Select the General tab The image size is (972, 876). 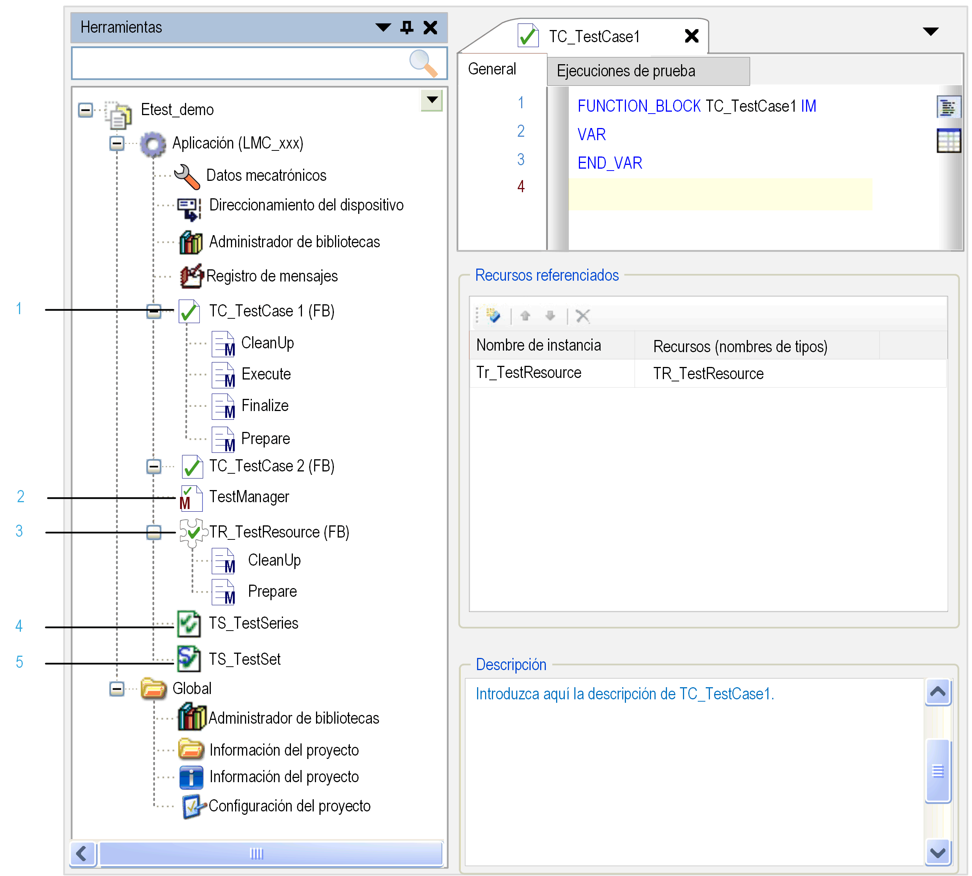[x=492, y=69]
